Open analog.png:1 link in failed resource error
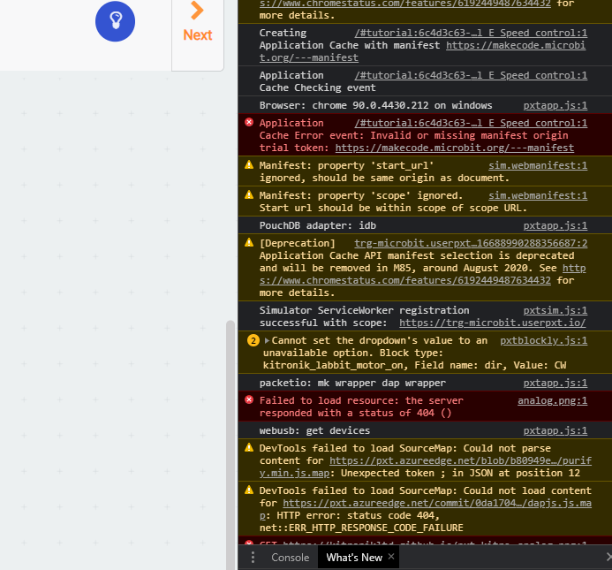This screenshot has width=612, height=570. coord(552,400)
